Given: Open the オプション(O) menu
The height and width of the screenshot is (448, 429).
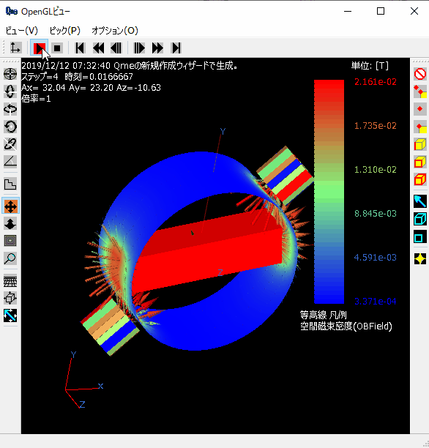Looking at the screenshot, I should coord(115,30).
